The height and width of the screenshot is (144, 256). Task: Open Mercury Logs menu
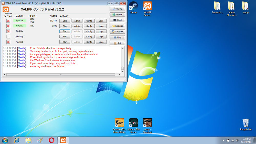pos(101,37)
